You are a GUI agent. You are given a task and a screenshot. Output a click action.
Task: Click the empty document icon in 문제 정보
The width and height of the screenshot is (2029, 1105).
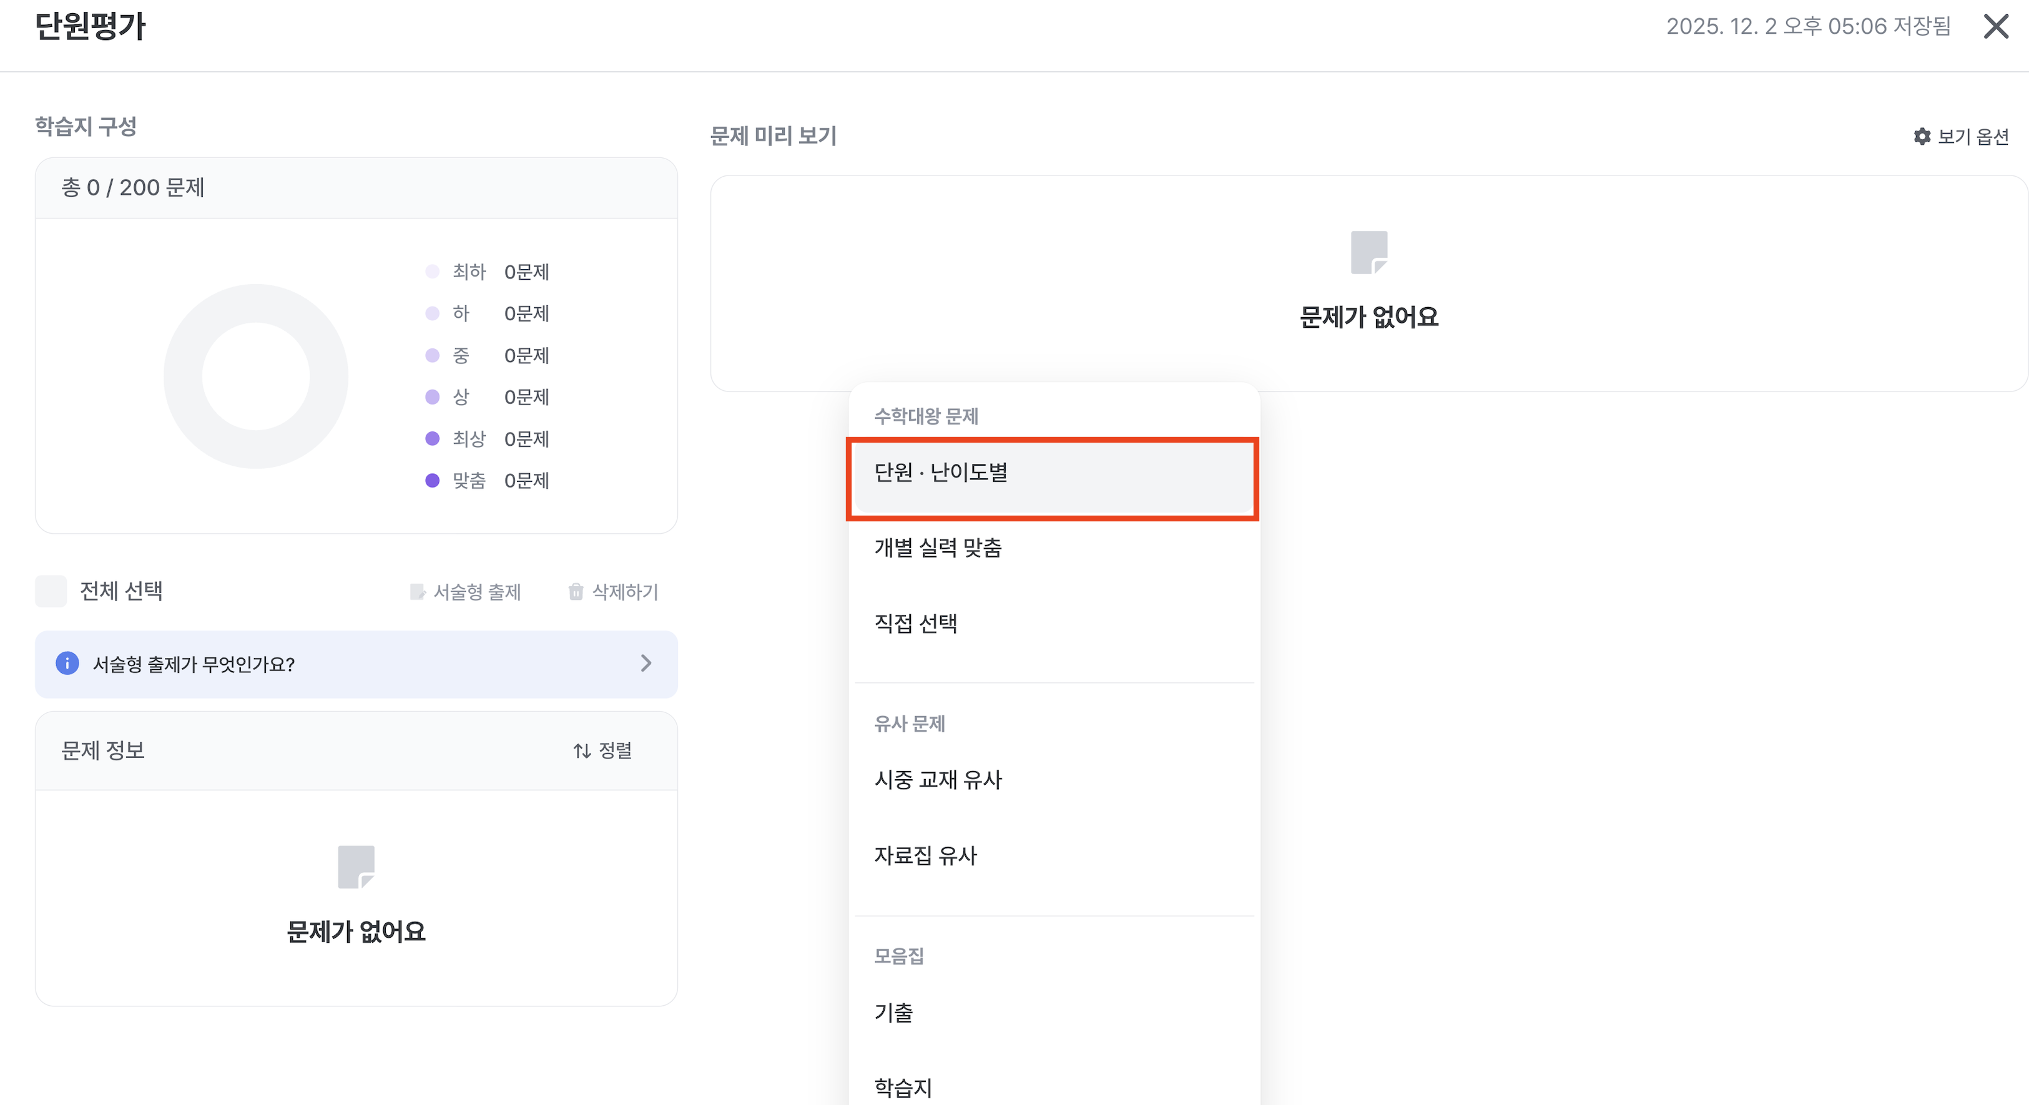pos(356,867)
